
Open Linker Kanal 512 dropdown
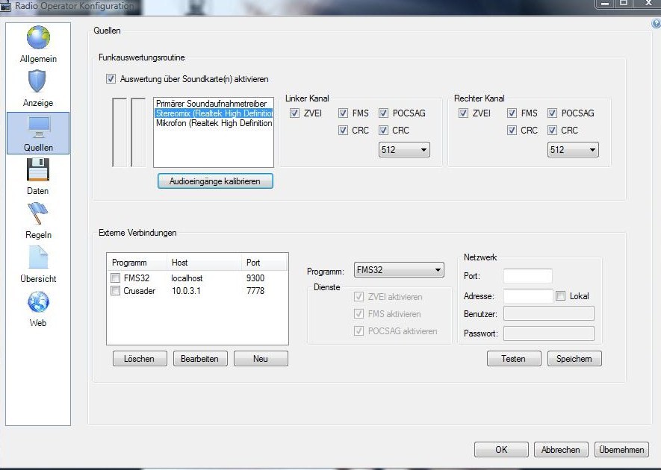pos(404,150)
